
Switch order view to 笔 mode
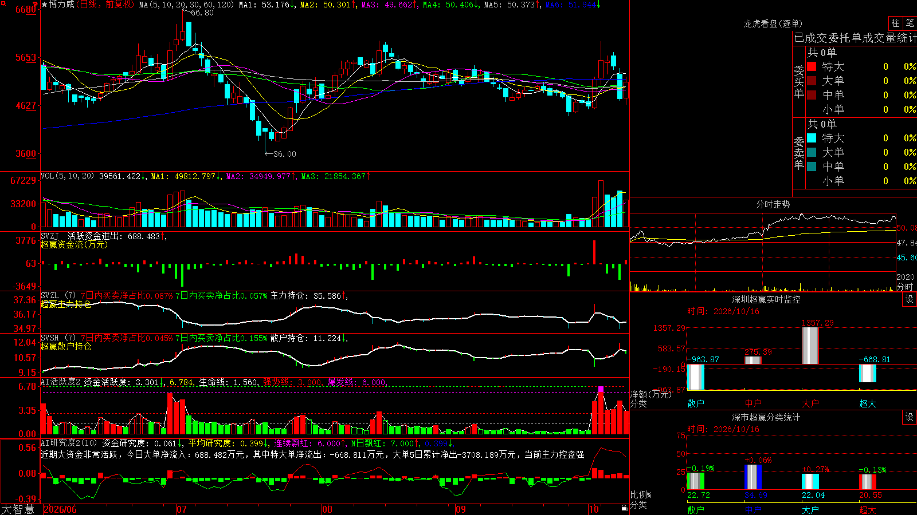(x=910, y=23)
